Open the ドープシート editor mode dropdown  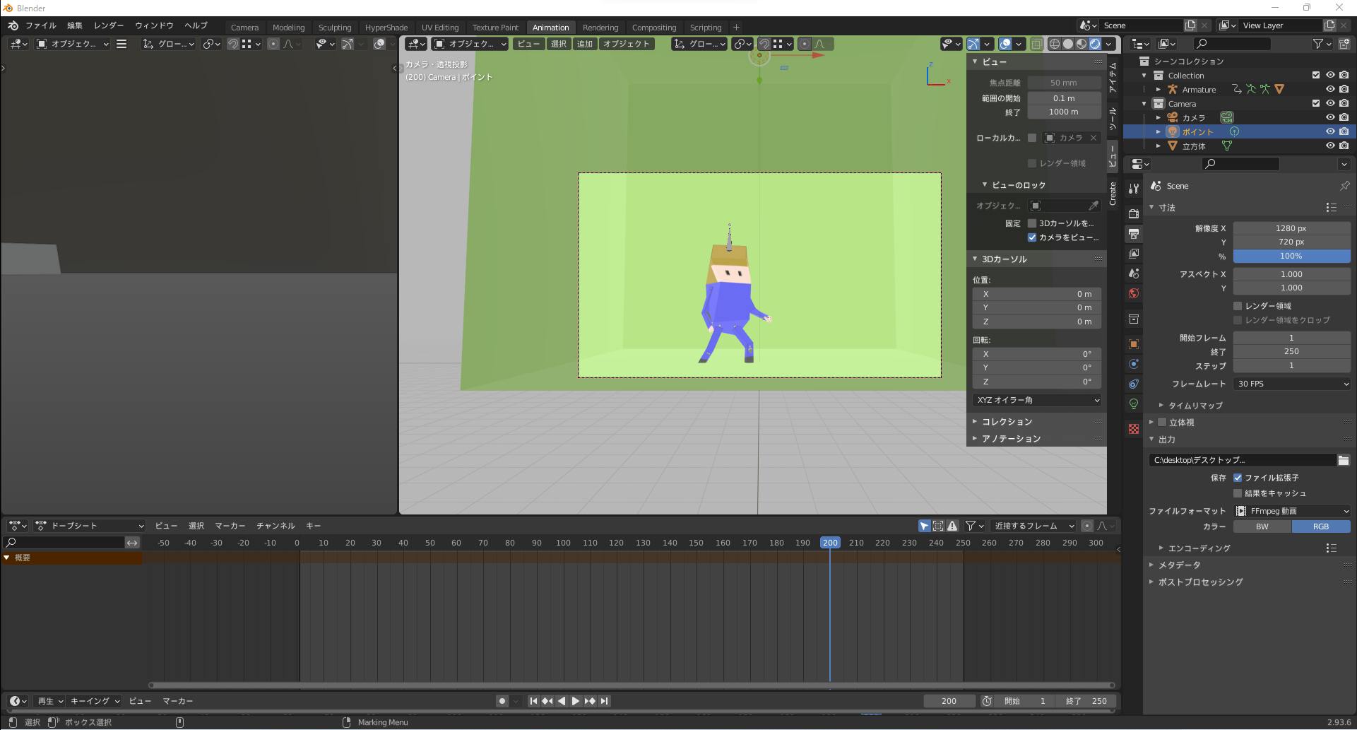(x=90, y=526)
